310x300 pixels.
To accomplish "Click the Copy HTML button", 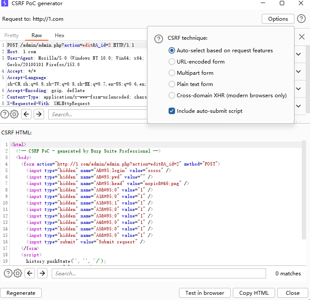I will 254,293.
